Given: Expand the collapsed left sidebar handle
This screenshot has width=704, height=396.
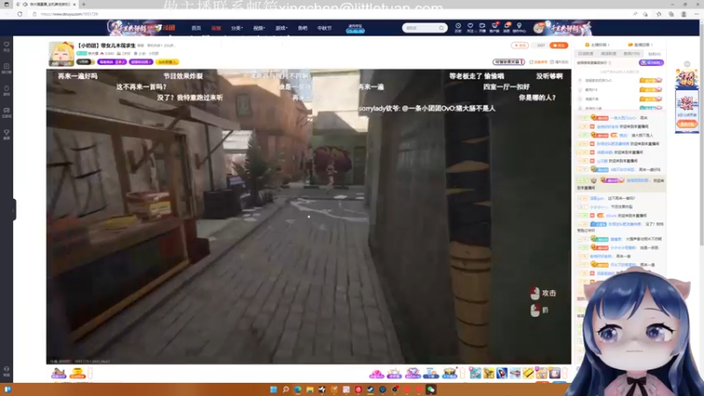Looking at the screenshot, I should (x=14, y=209).
